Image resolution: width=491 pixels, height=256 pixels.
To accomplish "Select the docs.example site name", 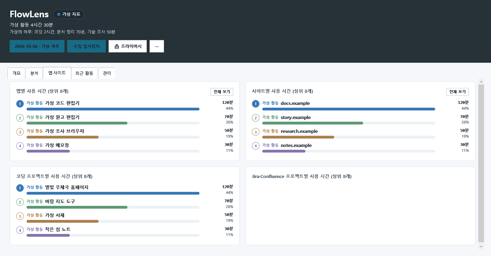I will pos(295,104).
